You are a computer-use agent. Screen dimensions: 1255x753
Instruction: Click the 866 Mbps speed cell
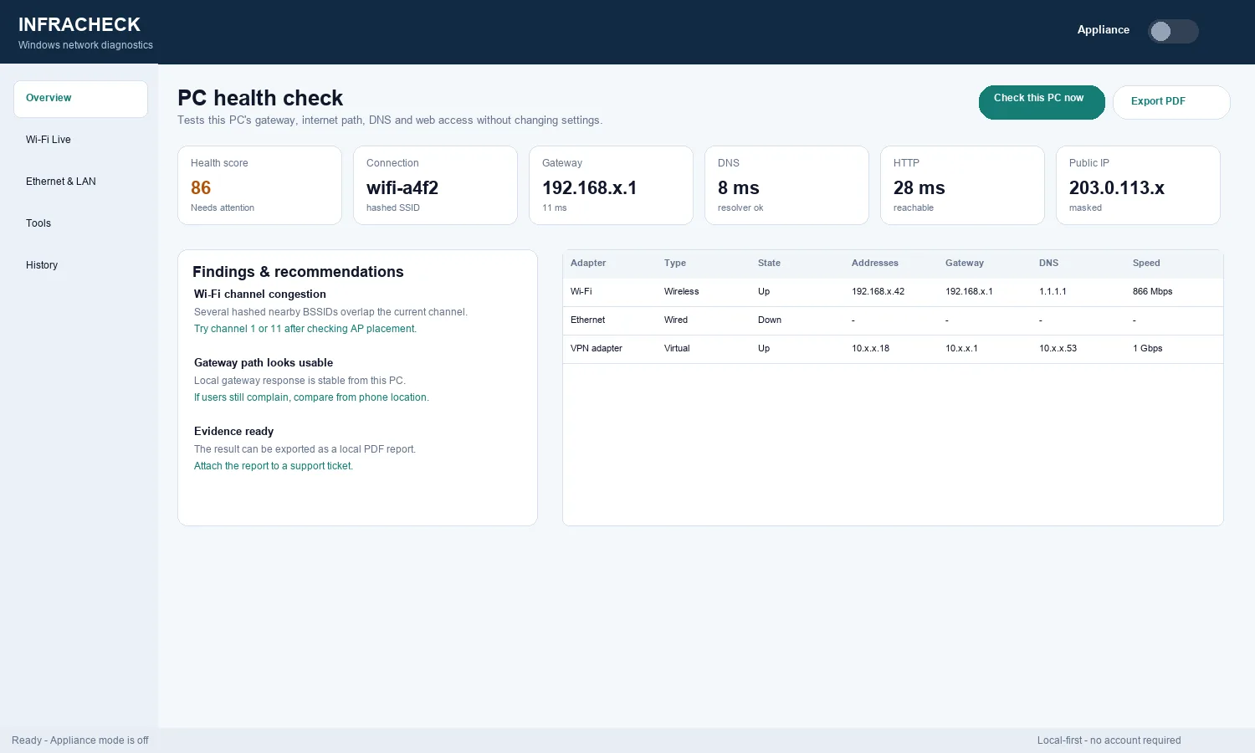(x=1153, y=291)
